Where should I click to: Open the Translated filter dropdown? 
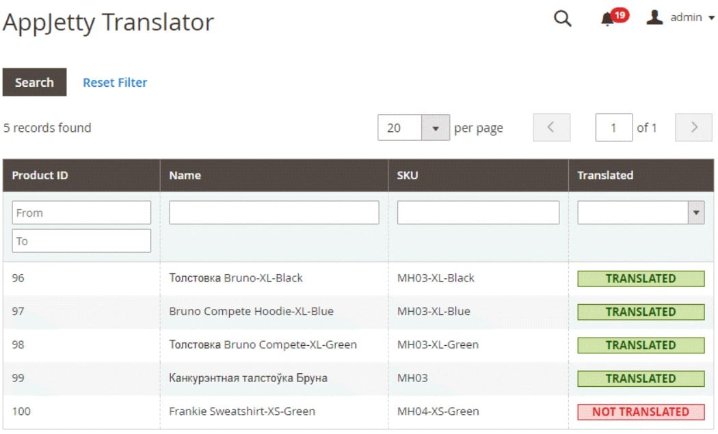641,213
